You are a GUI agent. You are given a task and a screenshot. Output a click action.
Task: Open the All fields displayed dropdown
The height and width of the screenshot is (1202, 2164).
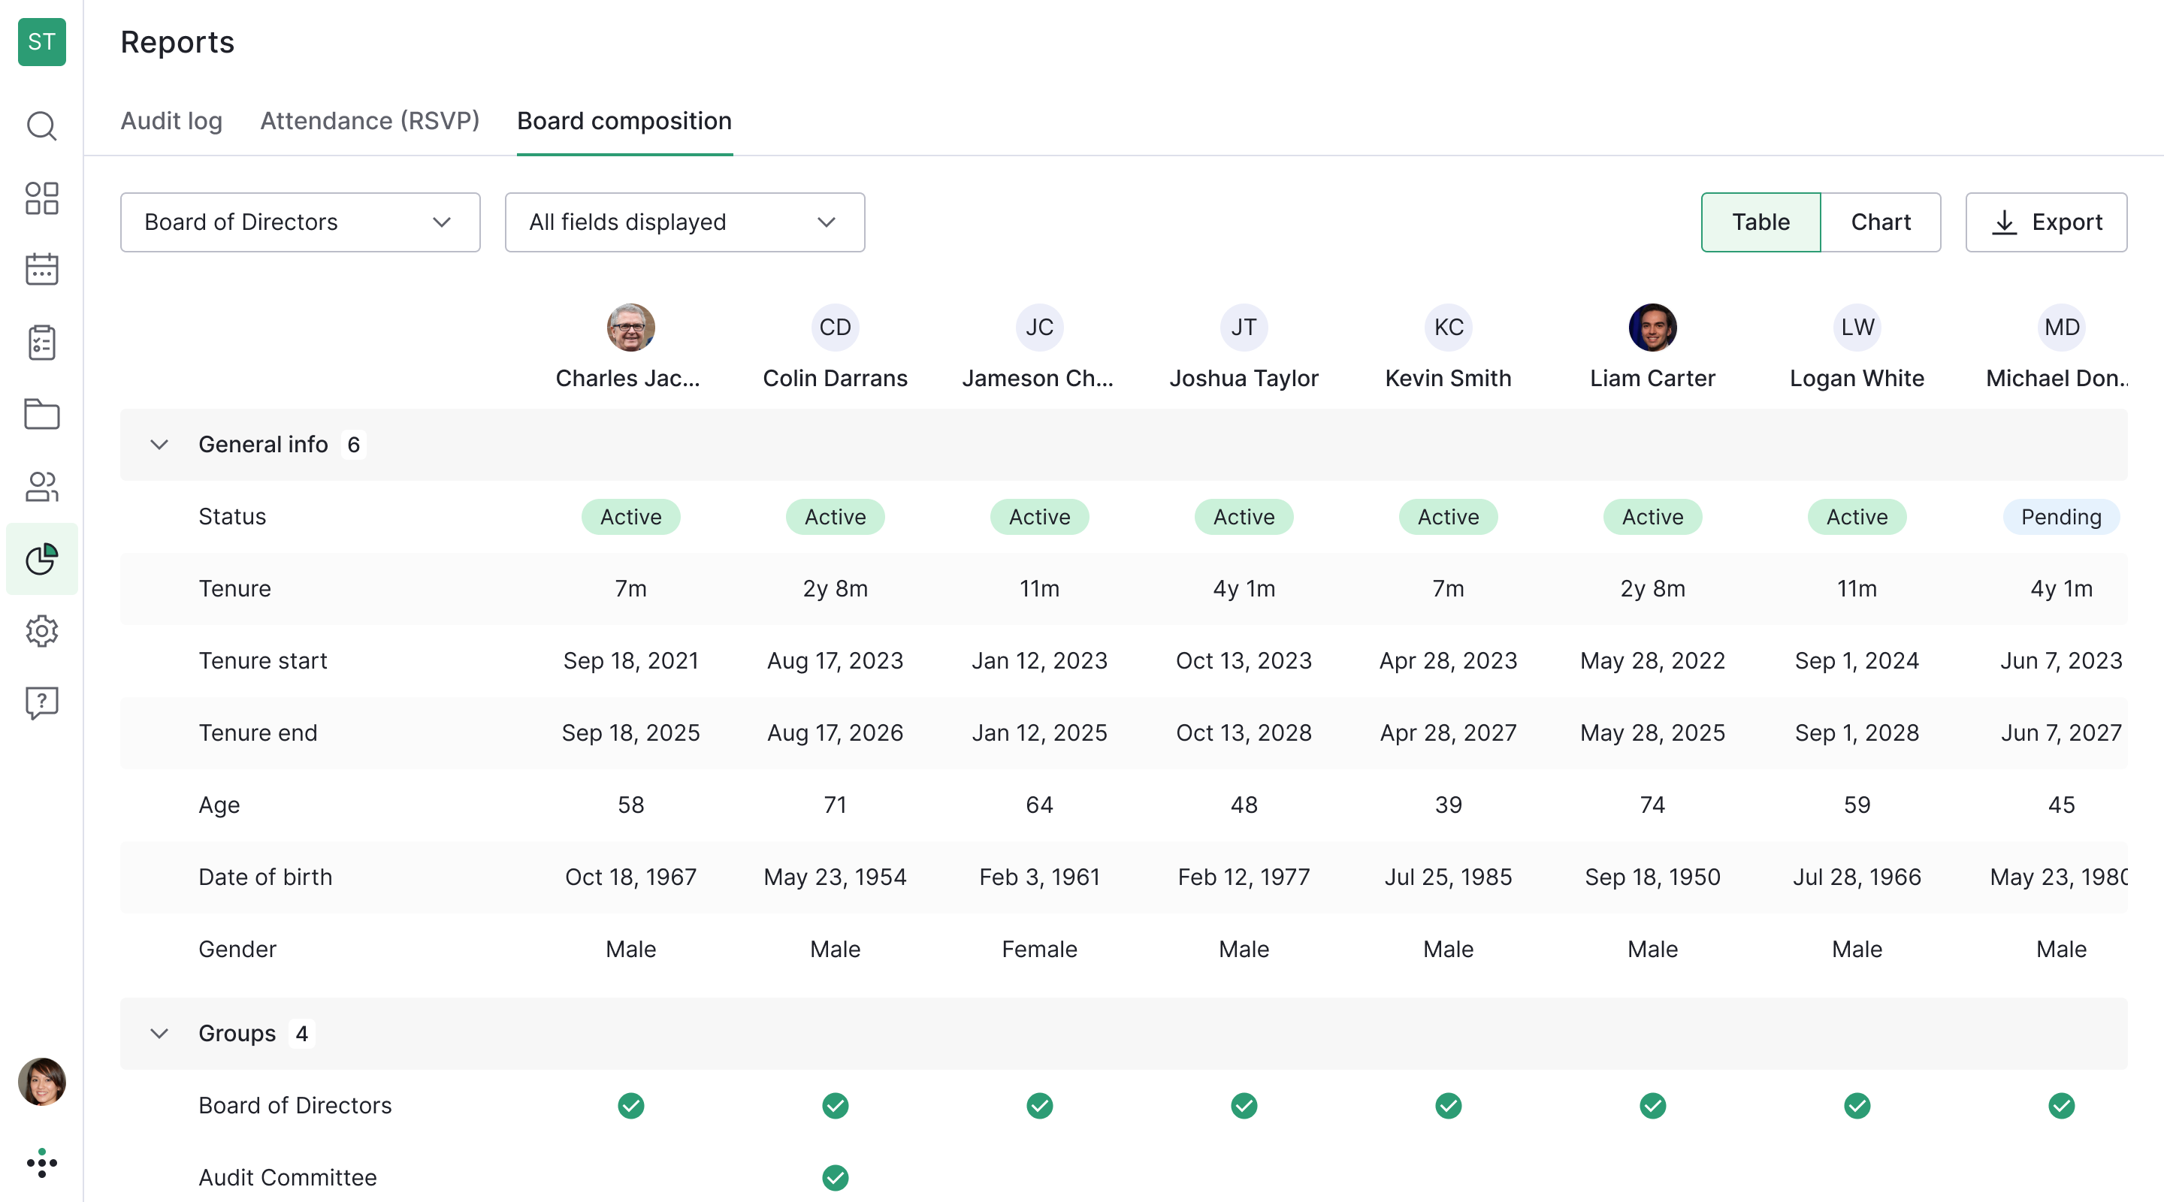(684, 222)
